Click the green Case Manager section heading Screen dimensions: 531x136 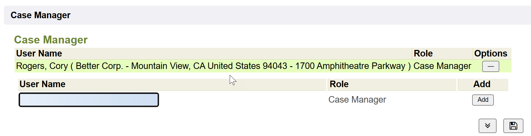click(x=51, y=40)
